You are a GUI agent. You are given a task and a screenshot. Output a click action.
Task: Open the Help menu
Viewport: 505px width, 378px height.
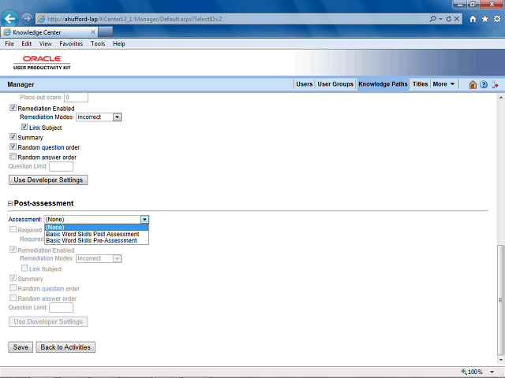tap(119, 44)
